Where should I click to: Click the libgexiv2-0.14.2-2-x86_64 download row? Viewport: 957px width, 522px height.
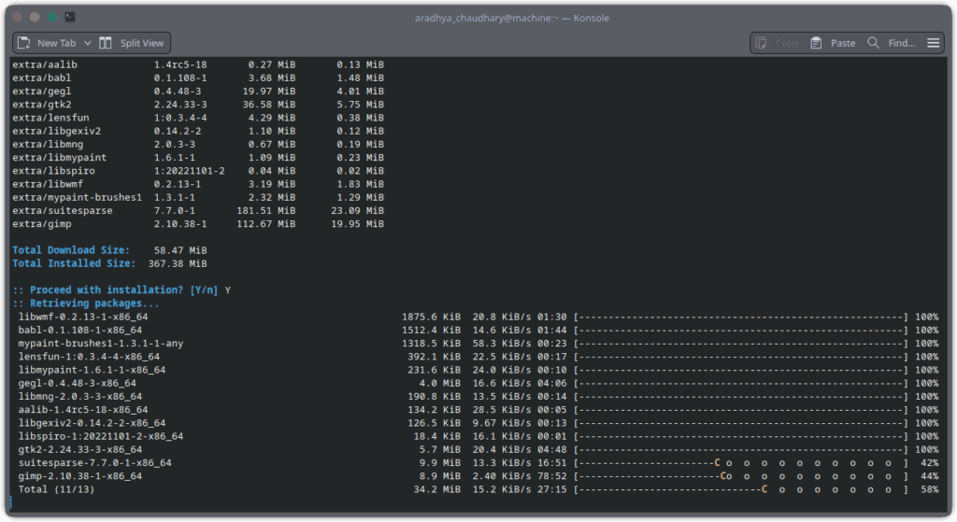tap(478, 423)
